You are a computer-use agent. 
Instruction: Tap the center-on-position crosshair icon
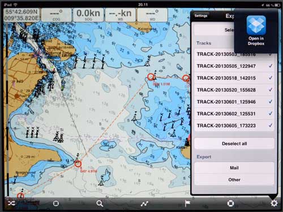pos(56,204)
